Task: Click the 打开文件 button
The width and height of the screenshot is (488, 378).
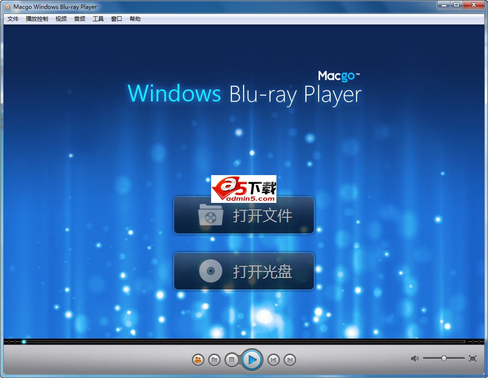Action: [x=244, y=215]
